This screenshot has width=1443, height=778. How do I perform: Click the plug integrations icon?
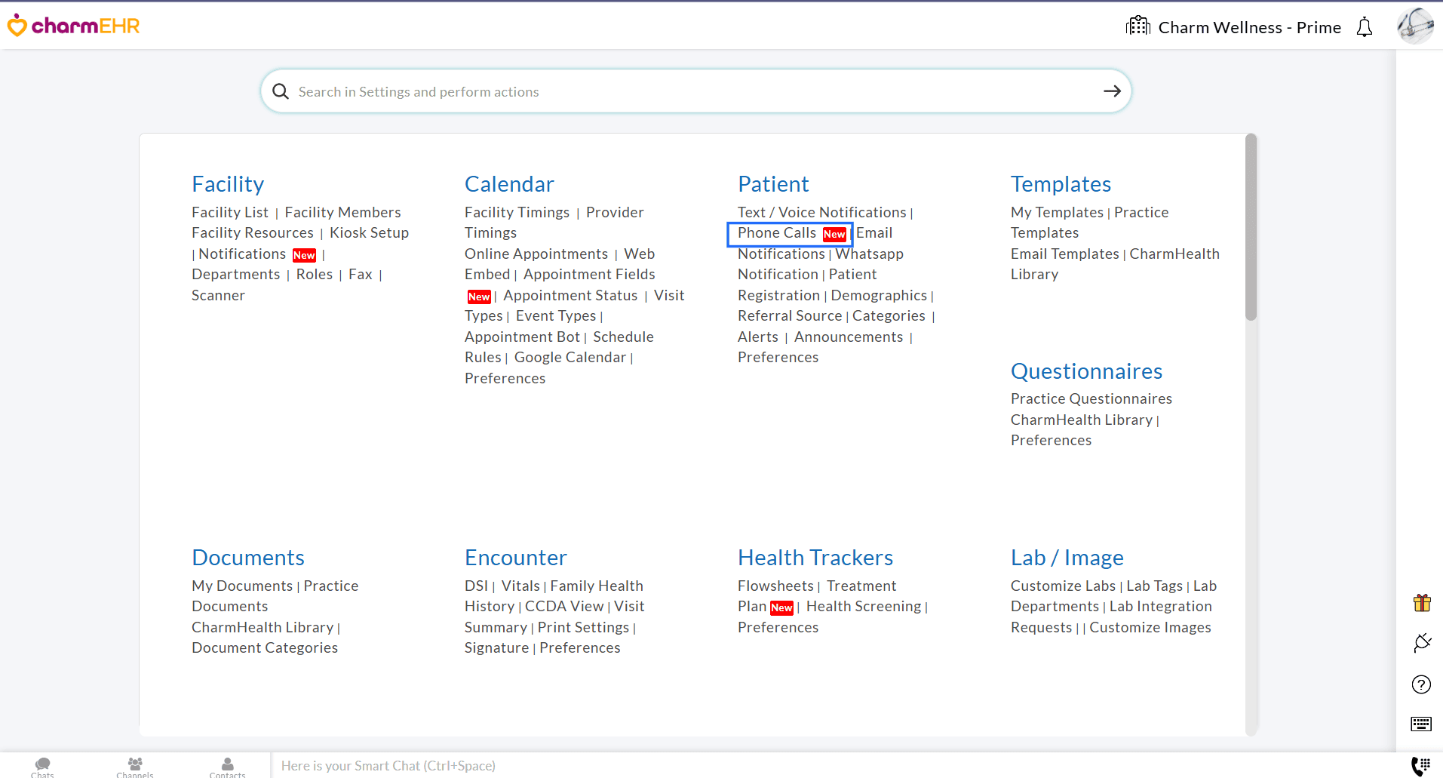click(1422, 643)
